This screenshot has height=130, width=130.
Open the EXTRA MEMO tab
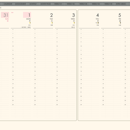(121, 4)
